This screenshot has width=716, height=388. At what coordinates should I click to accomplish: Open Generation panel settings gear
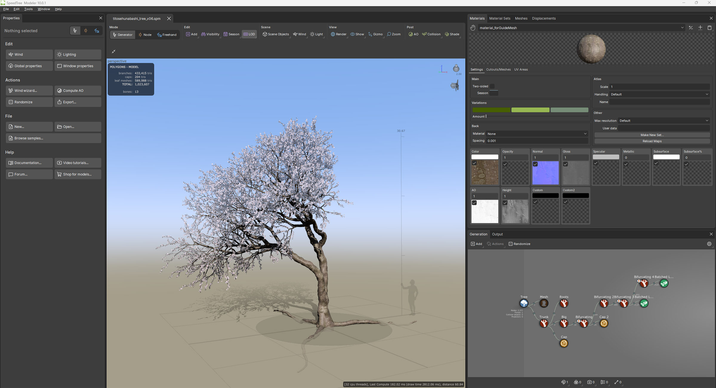[709, 244]
